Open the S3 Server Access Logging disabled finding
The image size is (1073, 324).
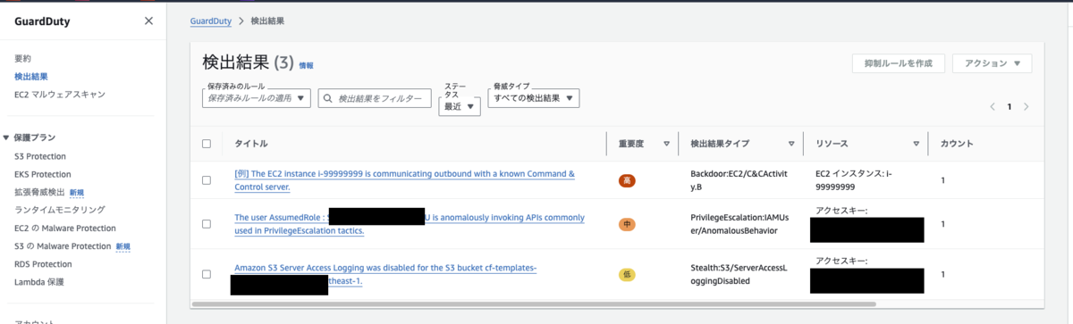click(385, 274)
